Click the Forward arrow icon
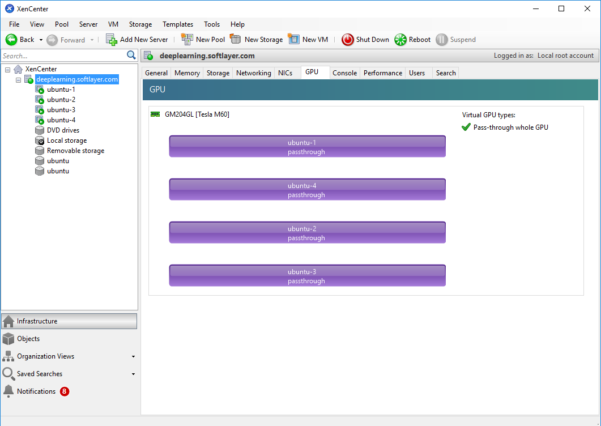This screenshot has width=601, height=426. tap(52, 40)
